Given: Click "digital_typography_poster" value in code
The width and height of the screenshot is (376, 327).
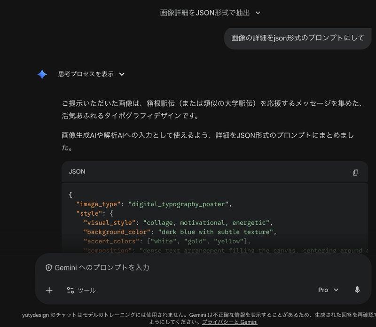Looking at the screenshot, I should click(x=179, y=204).
